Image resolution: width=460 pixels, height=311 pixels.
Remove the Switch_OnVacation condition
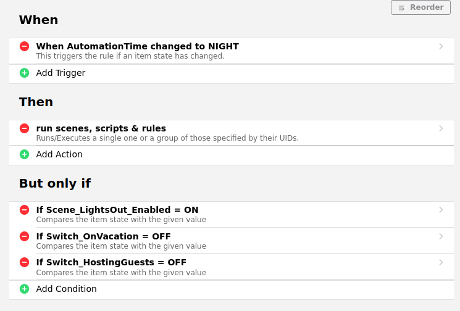(x=24, y=236)
